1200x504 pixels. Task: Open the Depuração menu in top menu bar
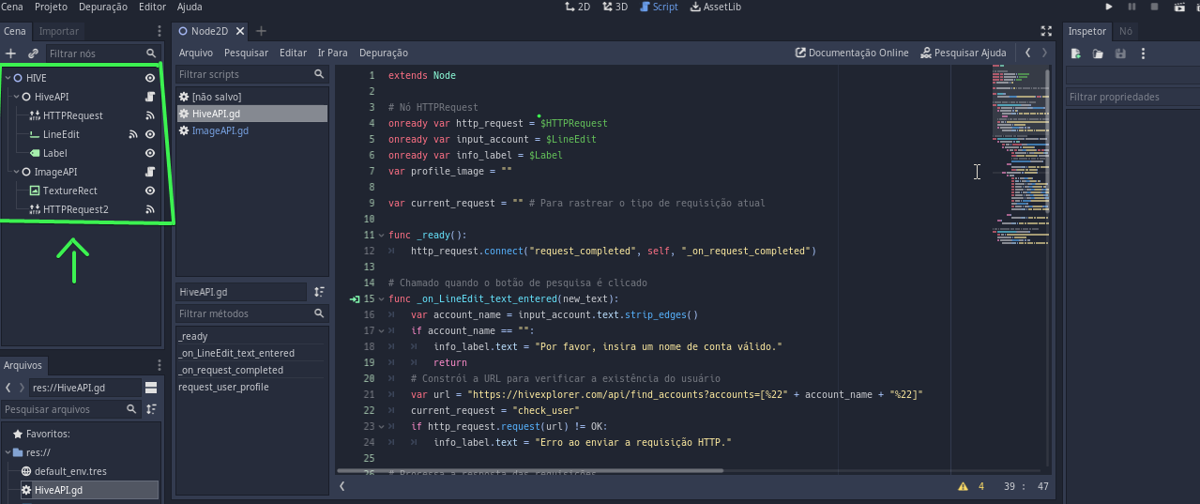click(103, 7)
